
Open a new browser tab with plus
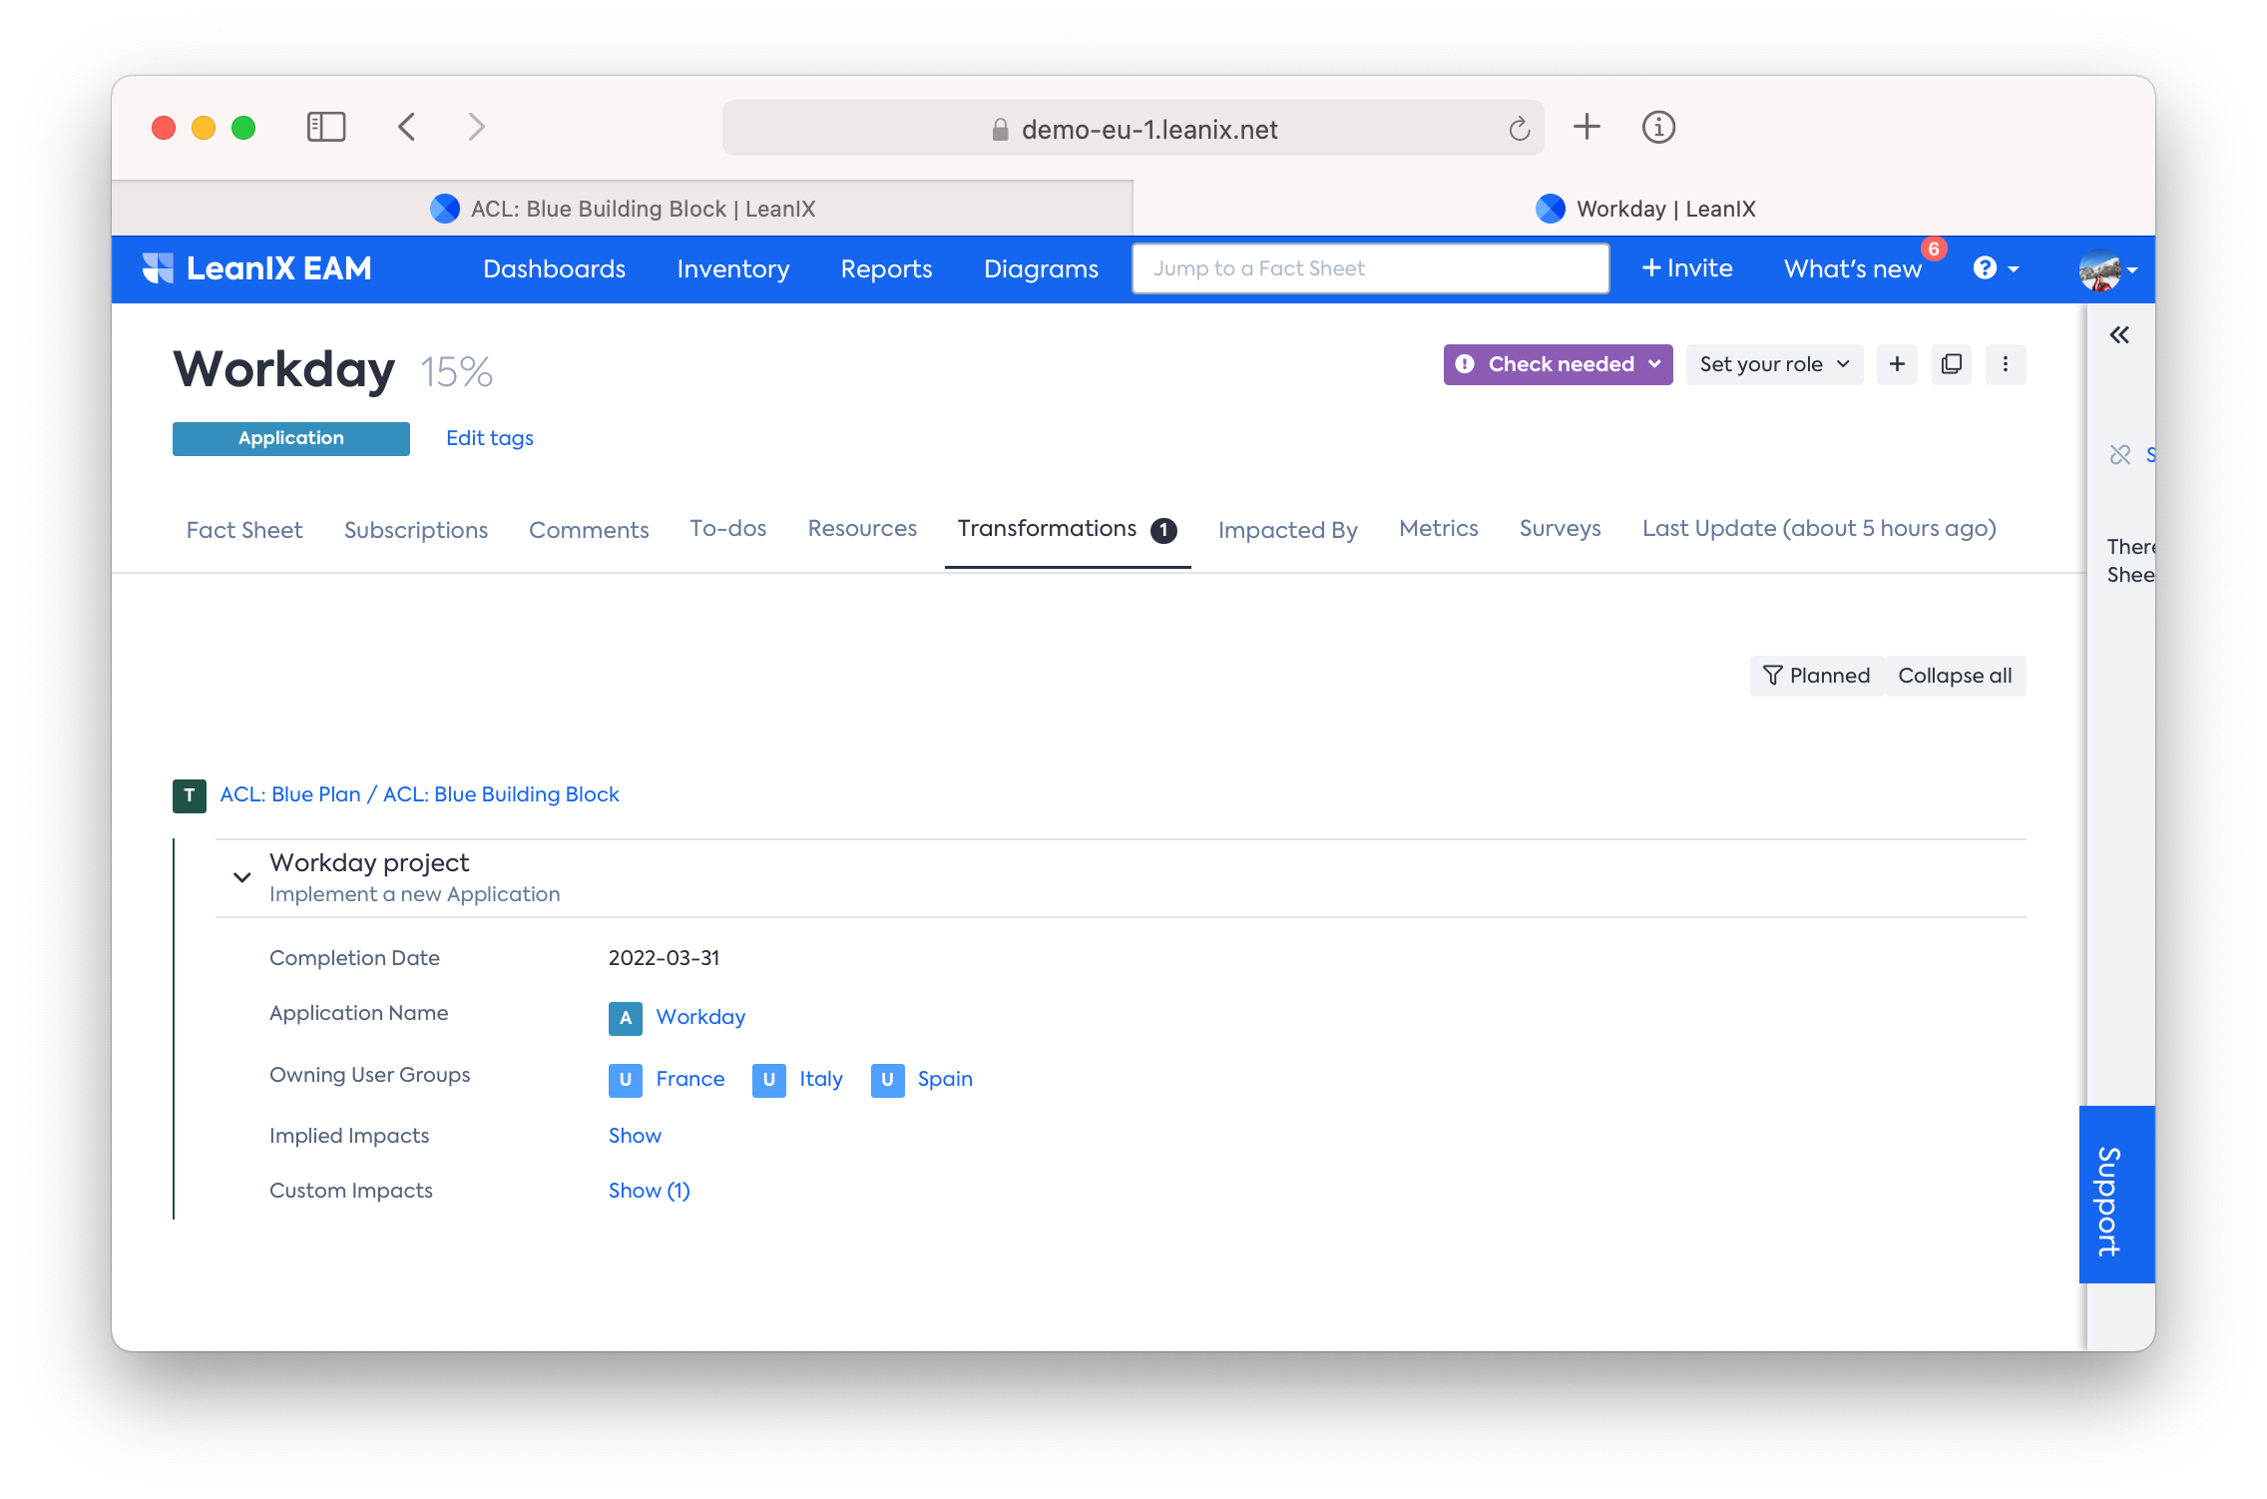tap(1587, 127)
